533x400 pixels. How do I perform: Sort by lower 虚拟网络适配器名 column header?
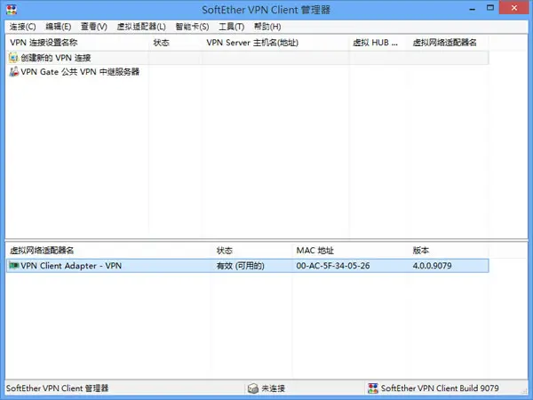108,251
